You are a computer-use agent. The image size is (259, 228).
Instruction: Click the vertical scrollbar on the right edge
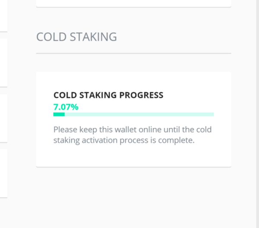[258, 114]
